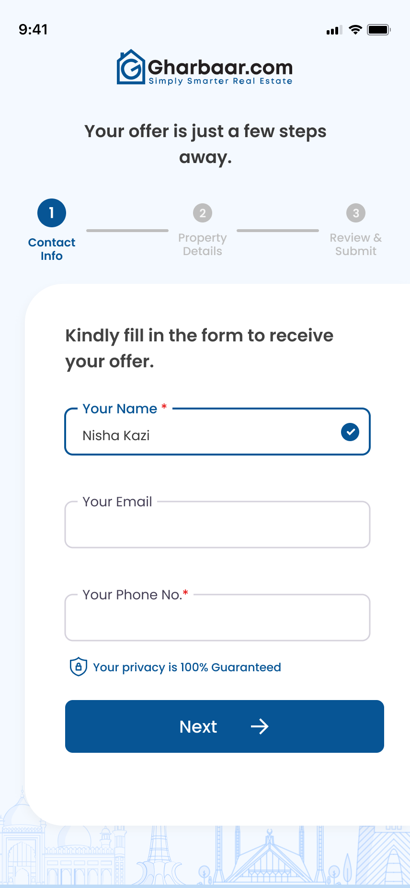Select step 3 circle indicator
This screenshot has height=888, width=410.
click(356, 213)
